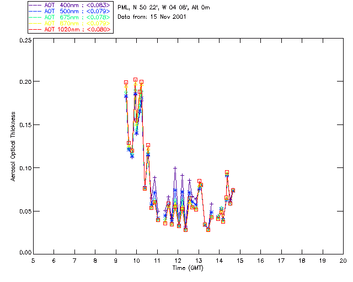Click the x-axis label 15
This screenshot has width=353, height=282.
240,261
